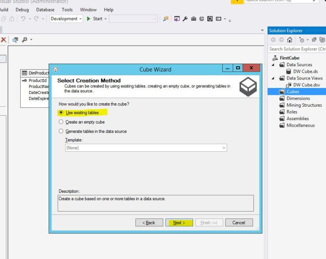326x259 pixels.
Task: Select the Dimensions folder in Solution Explorer
Action: 298,98
